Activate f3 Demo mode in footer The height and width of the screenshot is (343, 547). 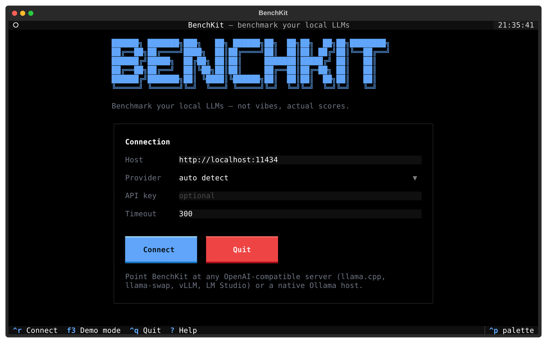coord(94,330)
